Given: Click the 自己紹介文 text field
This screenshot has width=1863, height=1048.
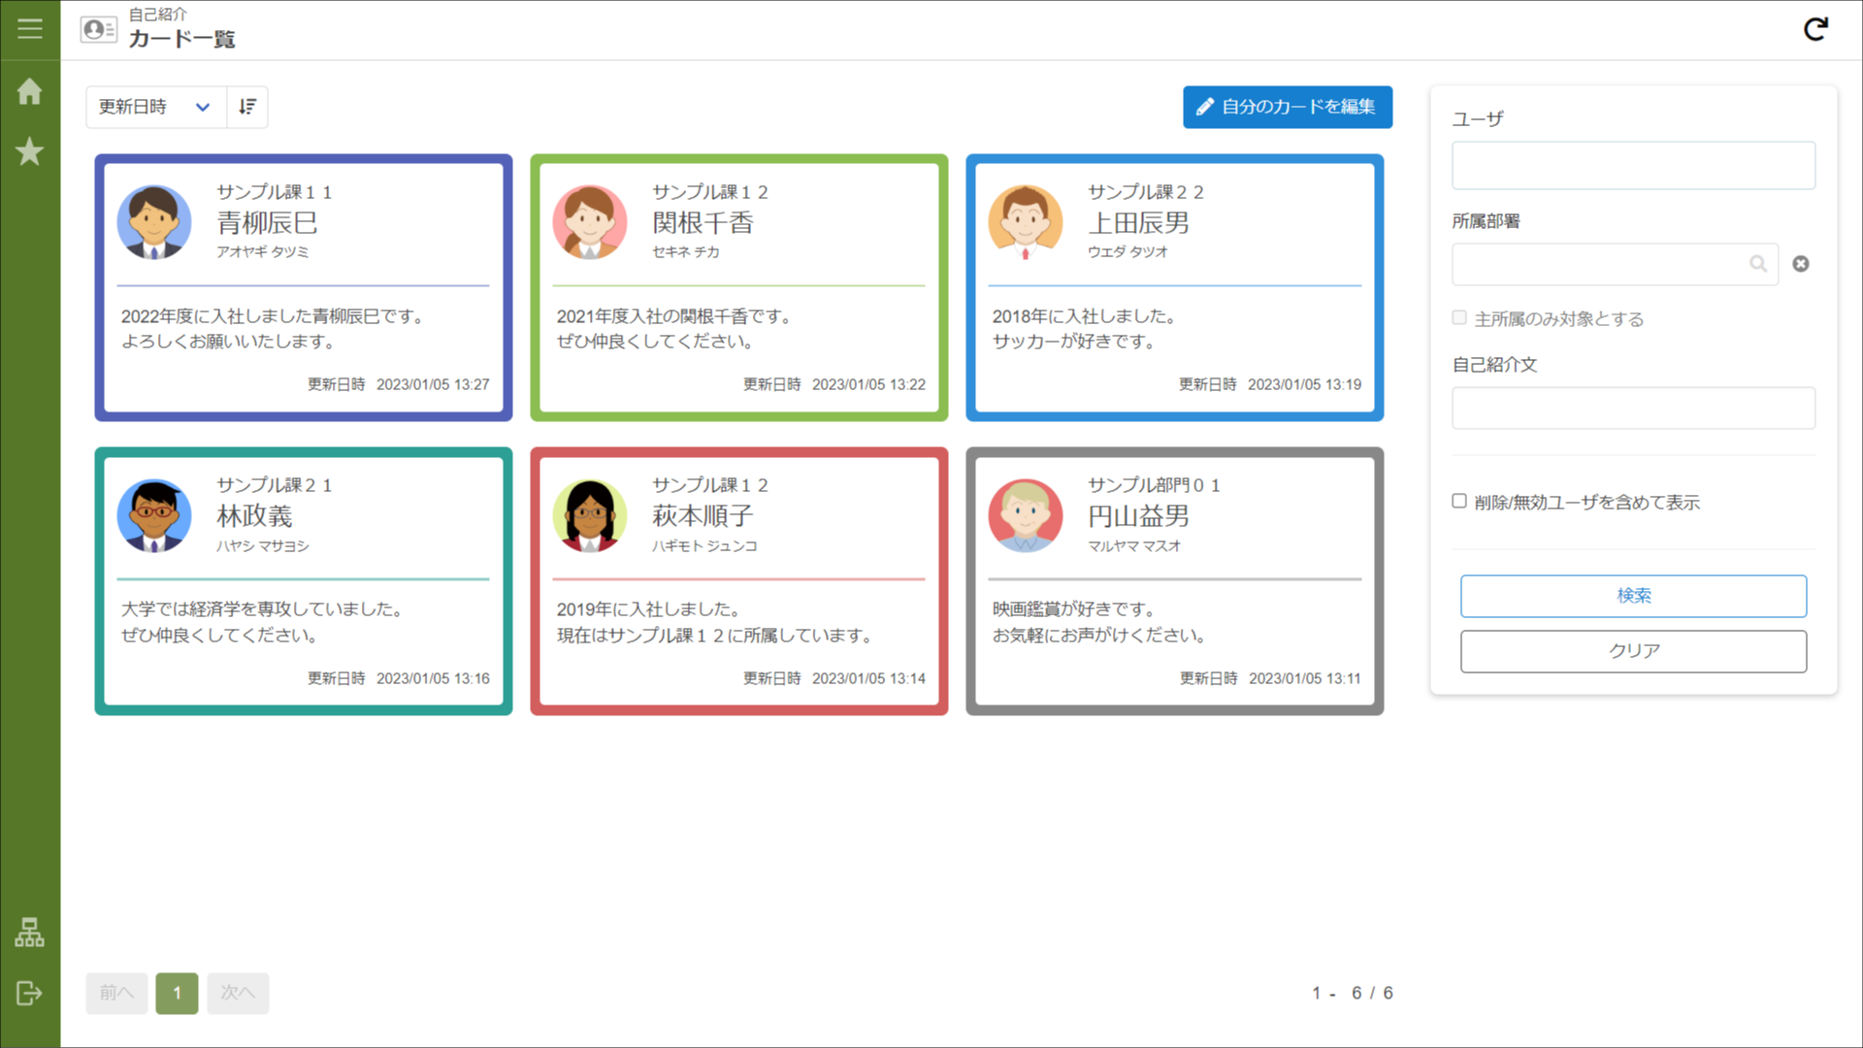Looking at the screenshot, I should click(x=1633, y=408).
